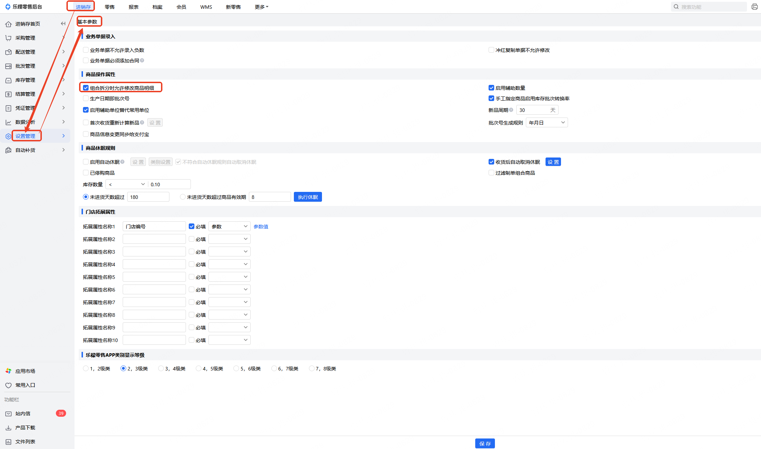Enable 业务单据不允许录入负数 checkbox
This screenshot has height=449, width=761.
pos(86,50)
